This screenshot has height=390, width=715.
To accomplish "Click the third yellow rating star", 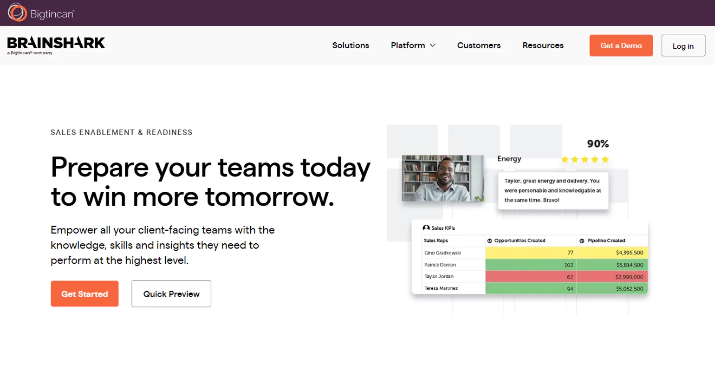I will 585,160.
